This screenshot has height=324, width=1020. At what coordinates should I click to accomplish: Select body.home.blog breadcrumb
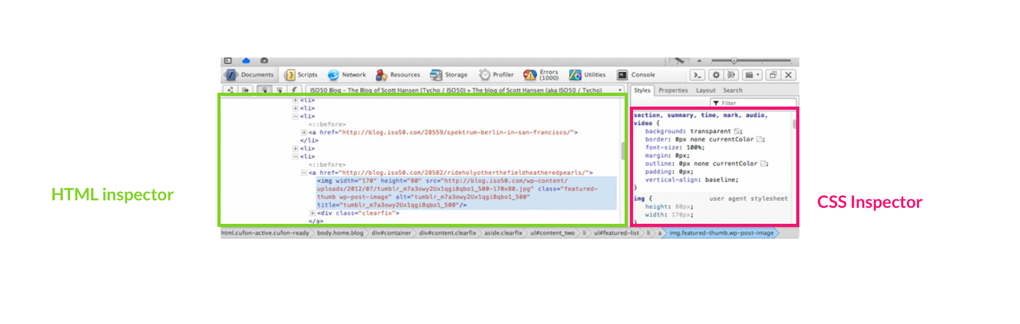coord(340,233)
